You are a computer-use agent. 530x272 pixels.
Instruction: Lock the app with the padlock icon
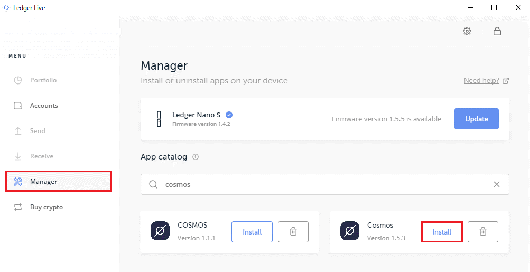[497, 31]
